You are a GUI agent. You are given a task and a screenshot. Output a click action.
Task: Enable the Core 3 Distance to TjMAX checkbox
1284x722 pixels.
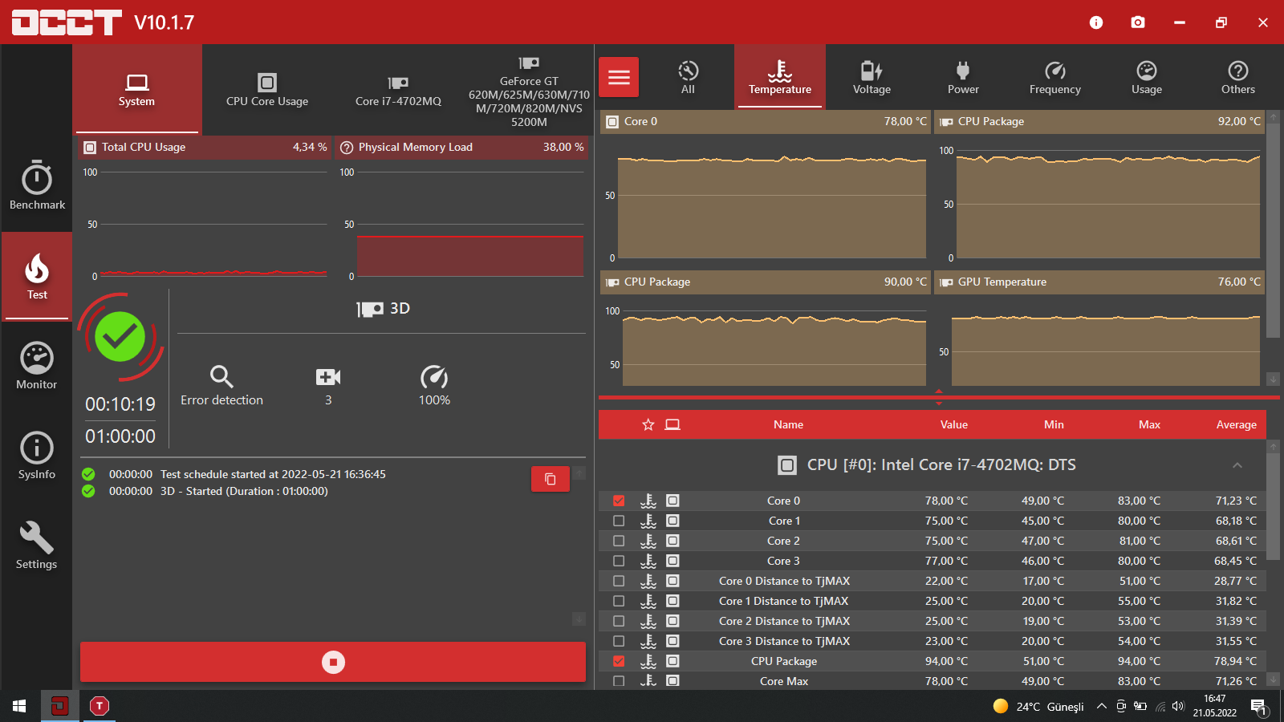pyautogui.click(x=619, y=641)
